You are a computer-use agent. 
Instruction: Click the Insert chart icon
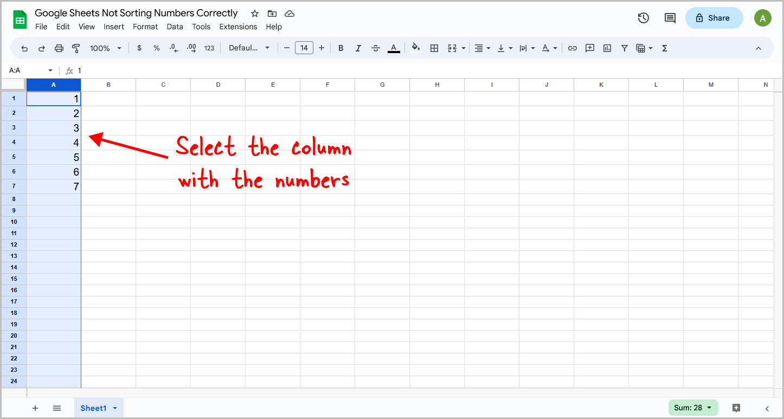(x=607, y=48)
